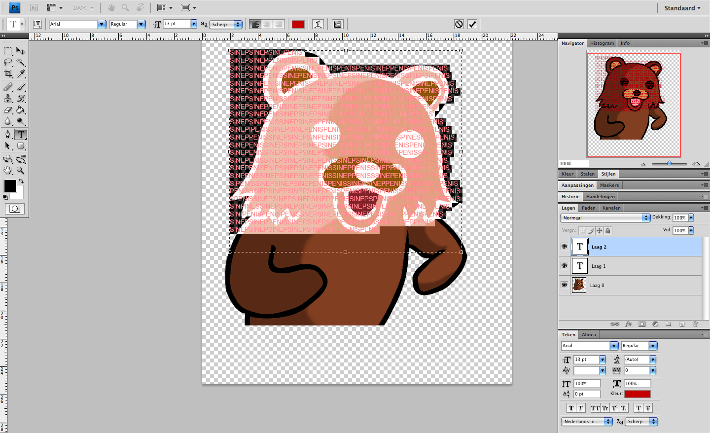Commit the text edit with checkmark
The image size is (710, 433).
[x=472, y=24]
